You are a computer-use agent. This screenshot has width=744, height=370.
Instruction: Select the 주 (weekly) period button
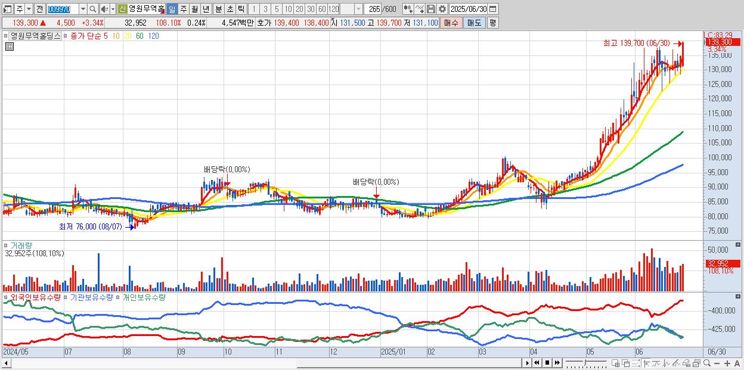pos(183,9)
